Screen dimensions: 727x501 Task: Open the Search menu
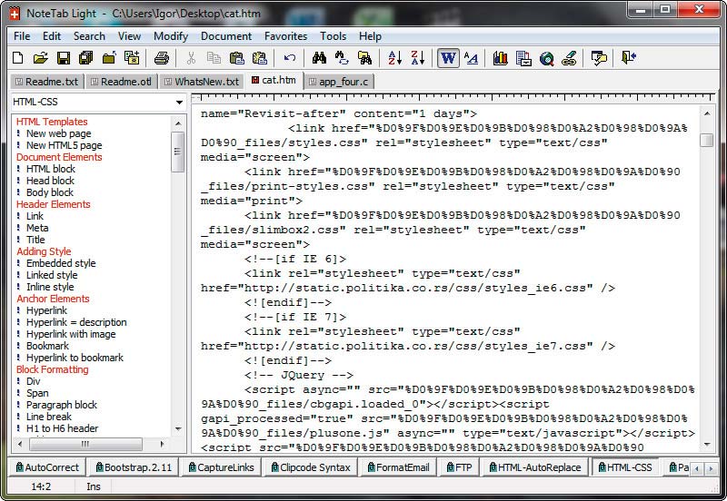pyautogui.click(x=89, y=36)
